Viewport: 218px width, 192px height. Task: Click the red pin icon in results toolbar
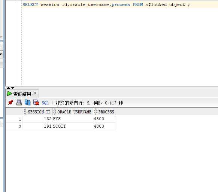pos(10,103)
